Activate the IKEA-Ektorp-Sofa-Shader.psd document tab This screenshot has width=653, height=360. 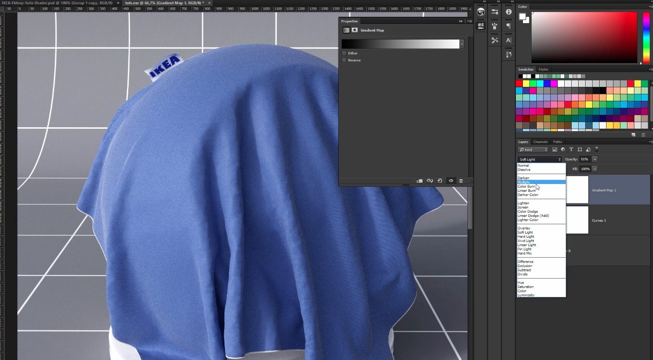click(57, 3)
